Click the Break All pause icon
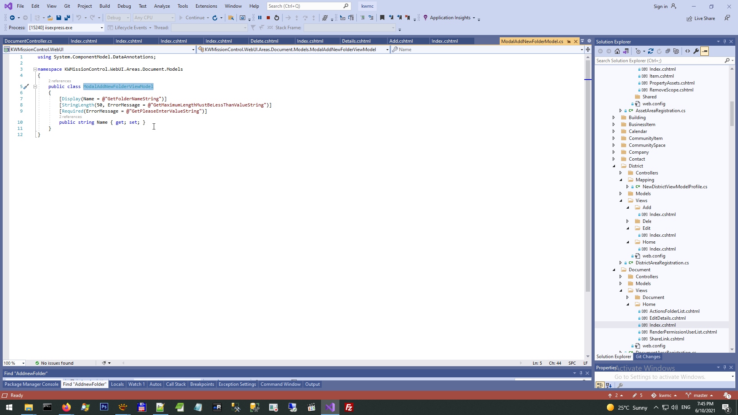Image resolution: width=738 pixels, height=415 pixels. [x=260, y=18]
